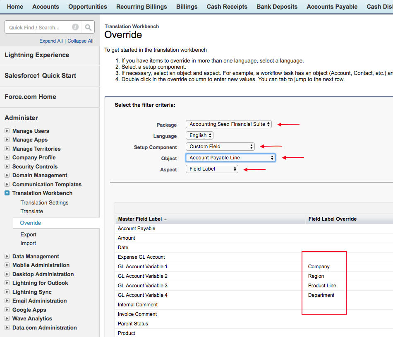Expand the Wave Analytics section

7,318
